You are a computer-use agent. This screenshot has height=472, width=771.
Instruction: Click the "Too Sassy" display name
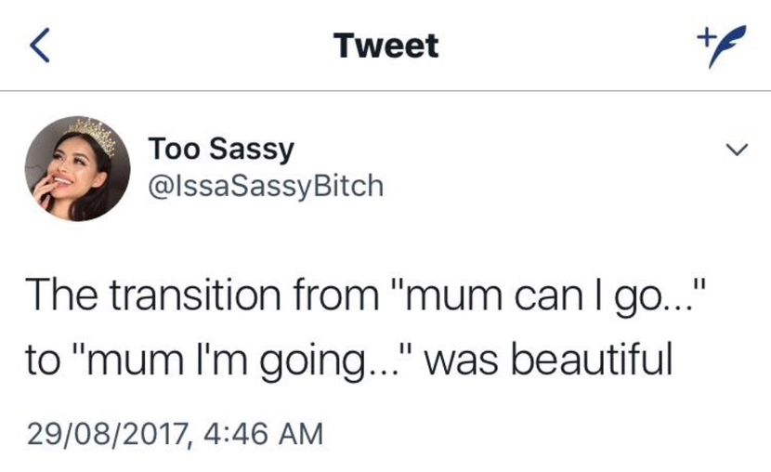click(221, 149)
